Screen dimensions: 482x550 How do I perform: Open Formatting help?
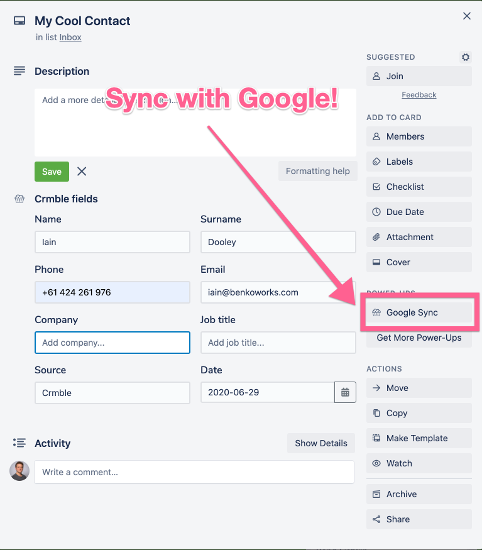click(318, 171)
